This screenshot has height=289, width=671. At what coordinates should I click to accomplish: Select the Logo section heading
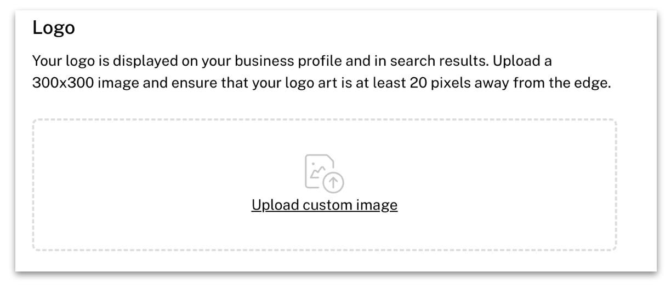coord(54,28)
